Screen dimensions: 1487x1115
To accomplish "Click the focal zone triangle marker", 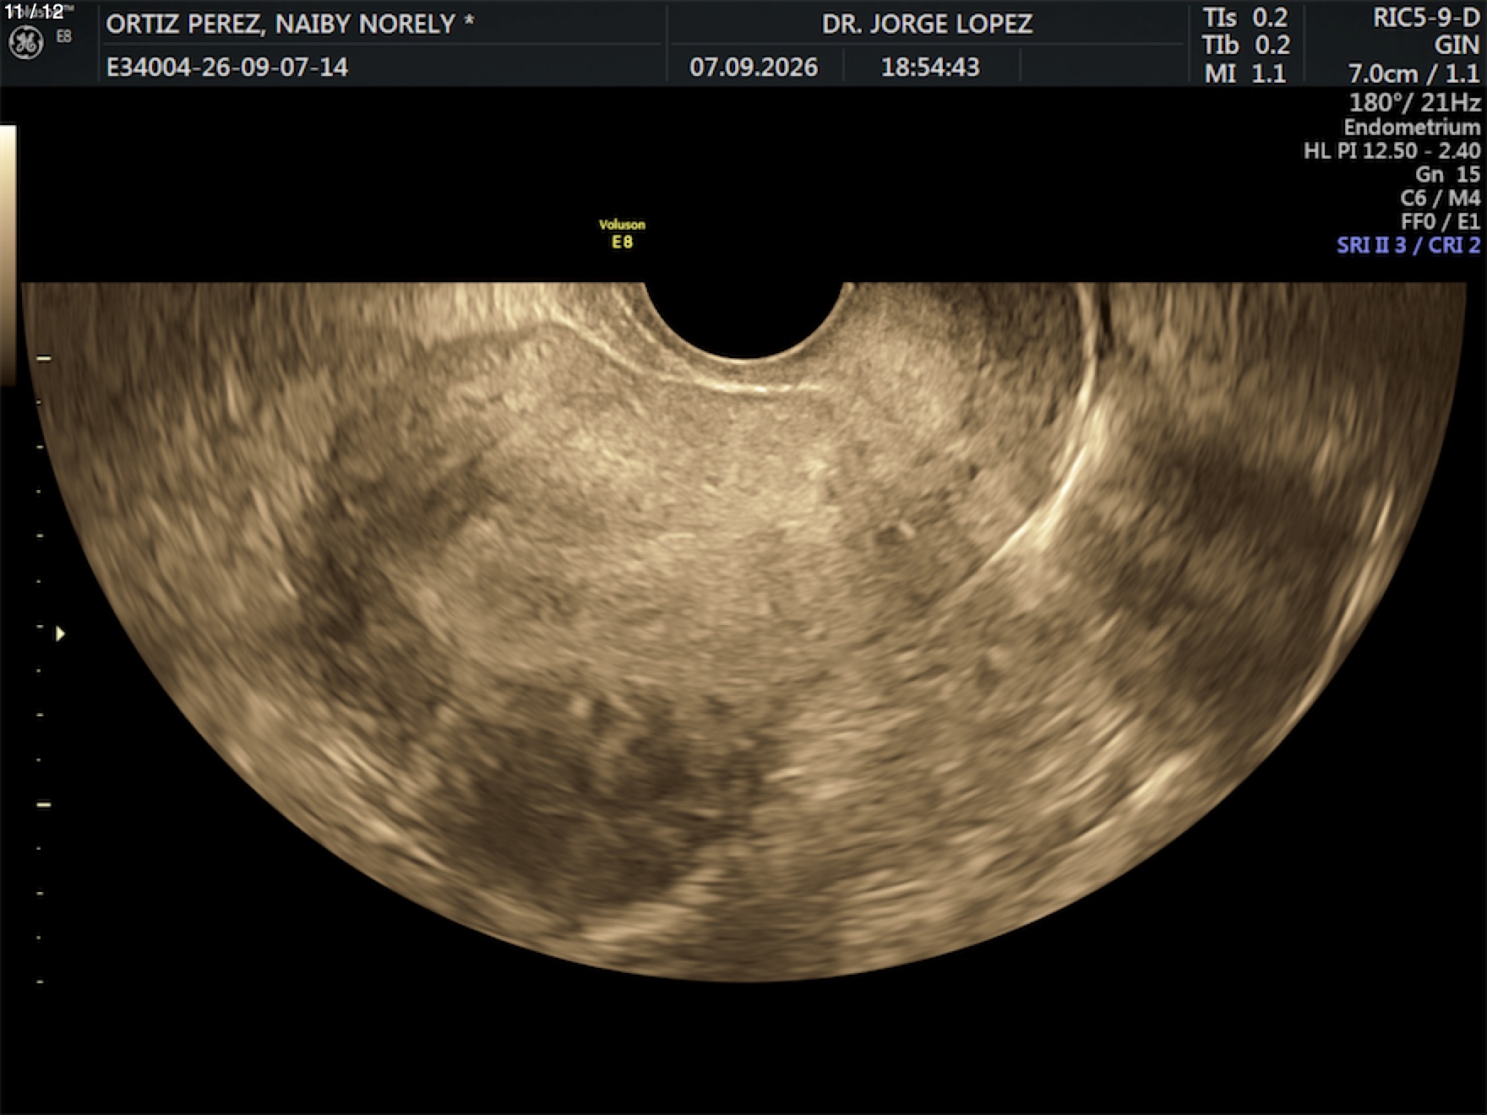I will (x=60, y=634).
